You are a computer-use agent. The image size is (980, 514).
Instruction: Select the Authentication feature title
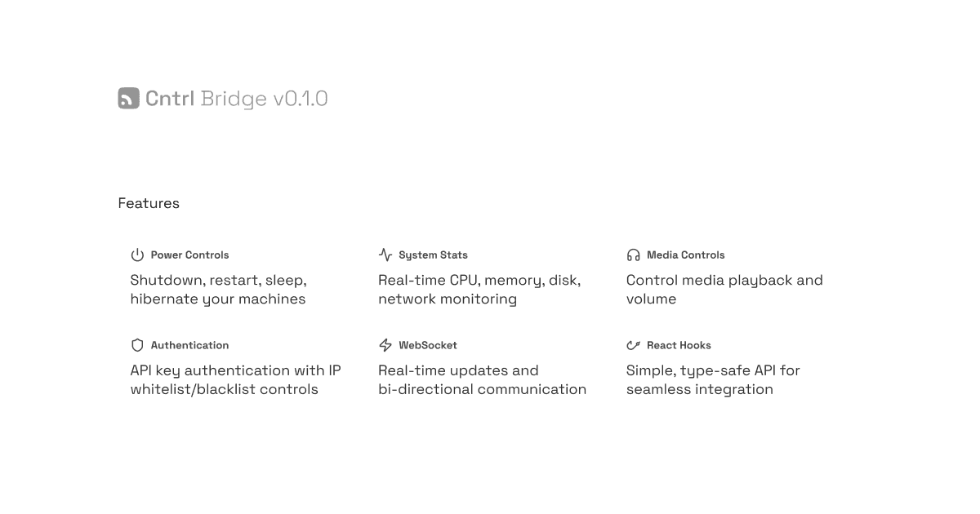[x=189, y=345]
